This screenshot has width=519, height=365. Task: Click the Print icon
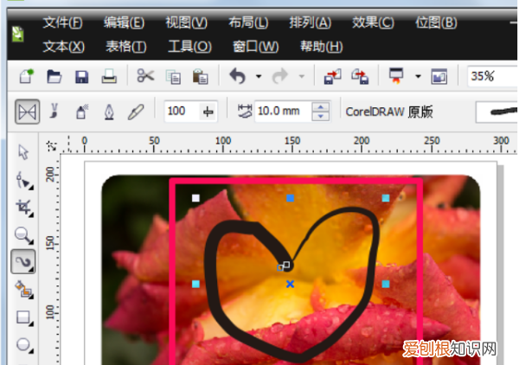click(x=109, y=77)
